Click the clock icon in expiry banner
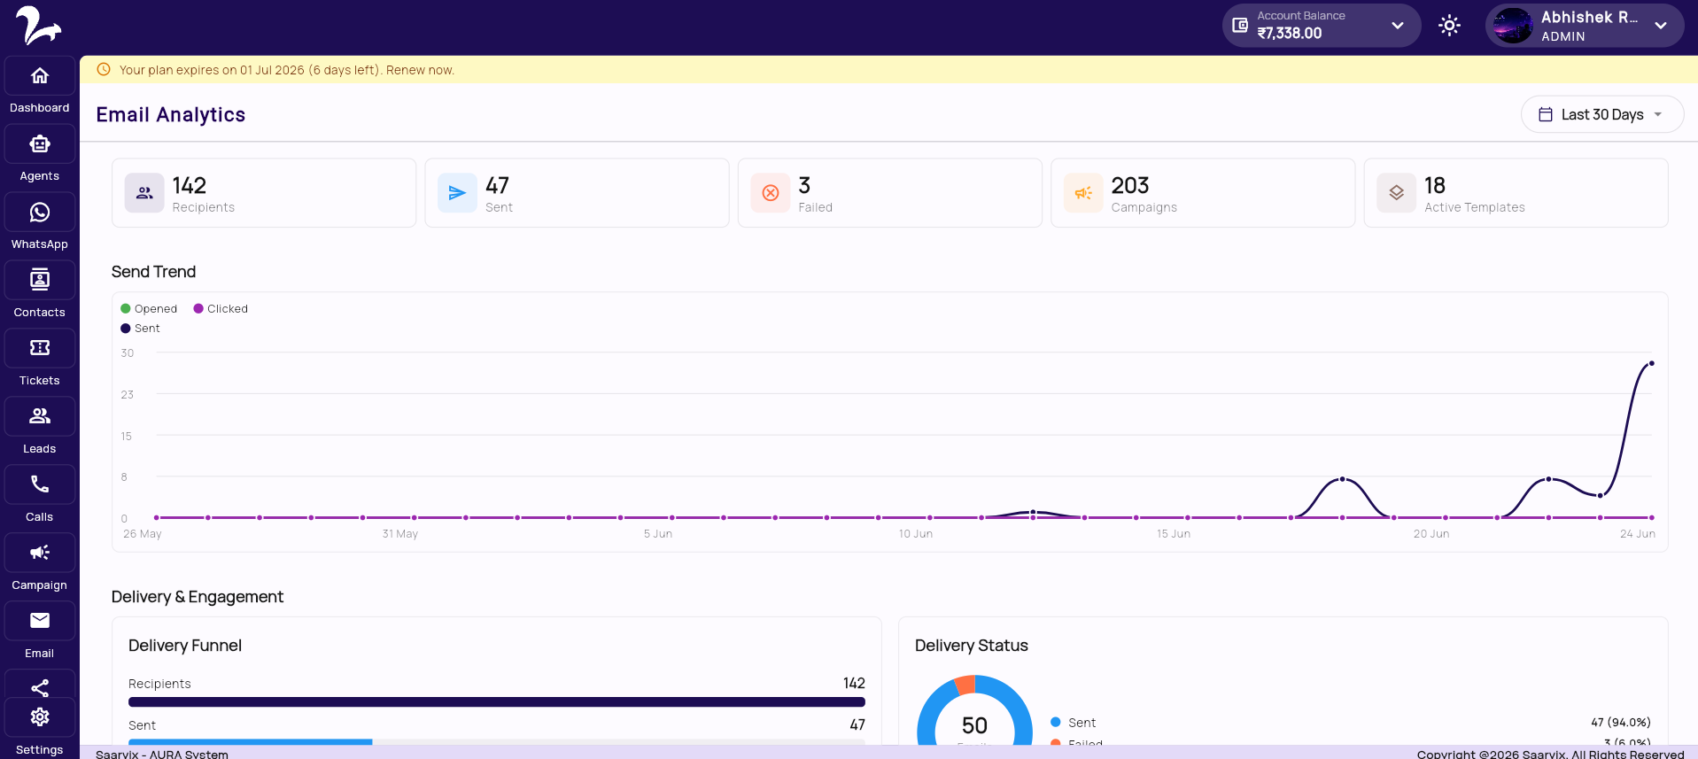The width and height of the screenshot is (1698, 759). (104, 69)
